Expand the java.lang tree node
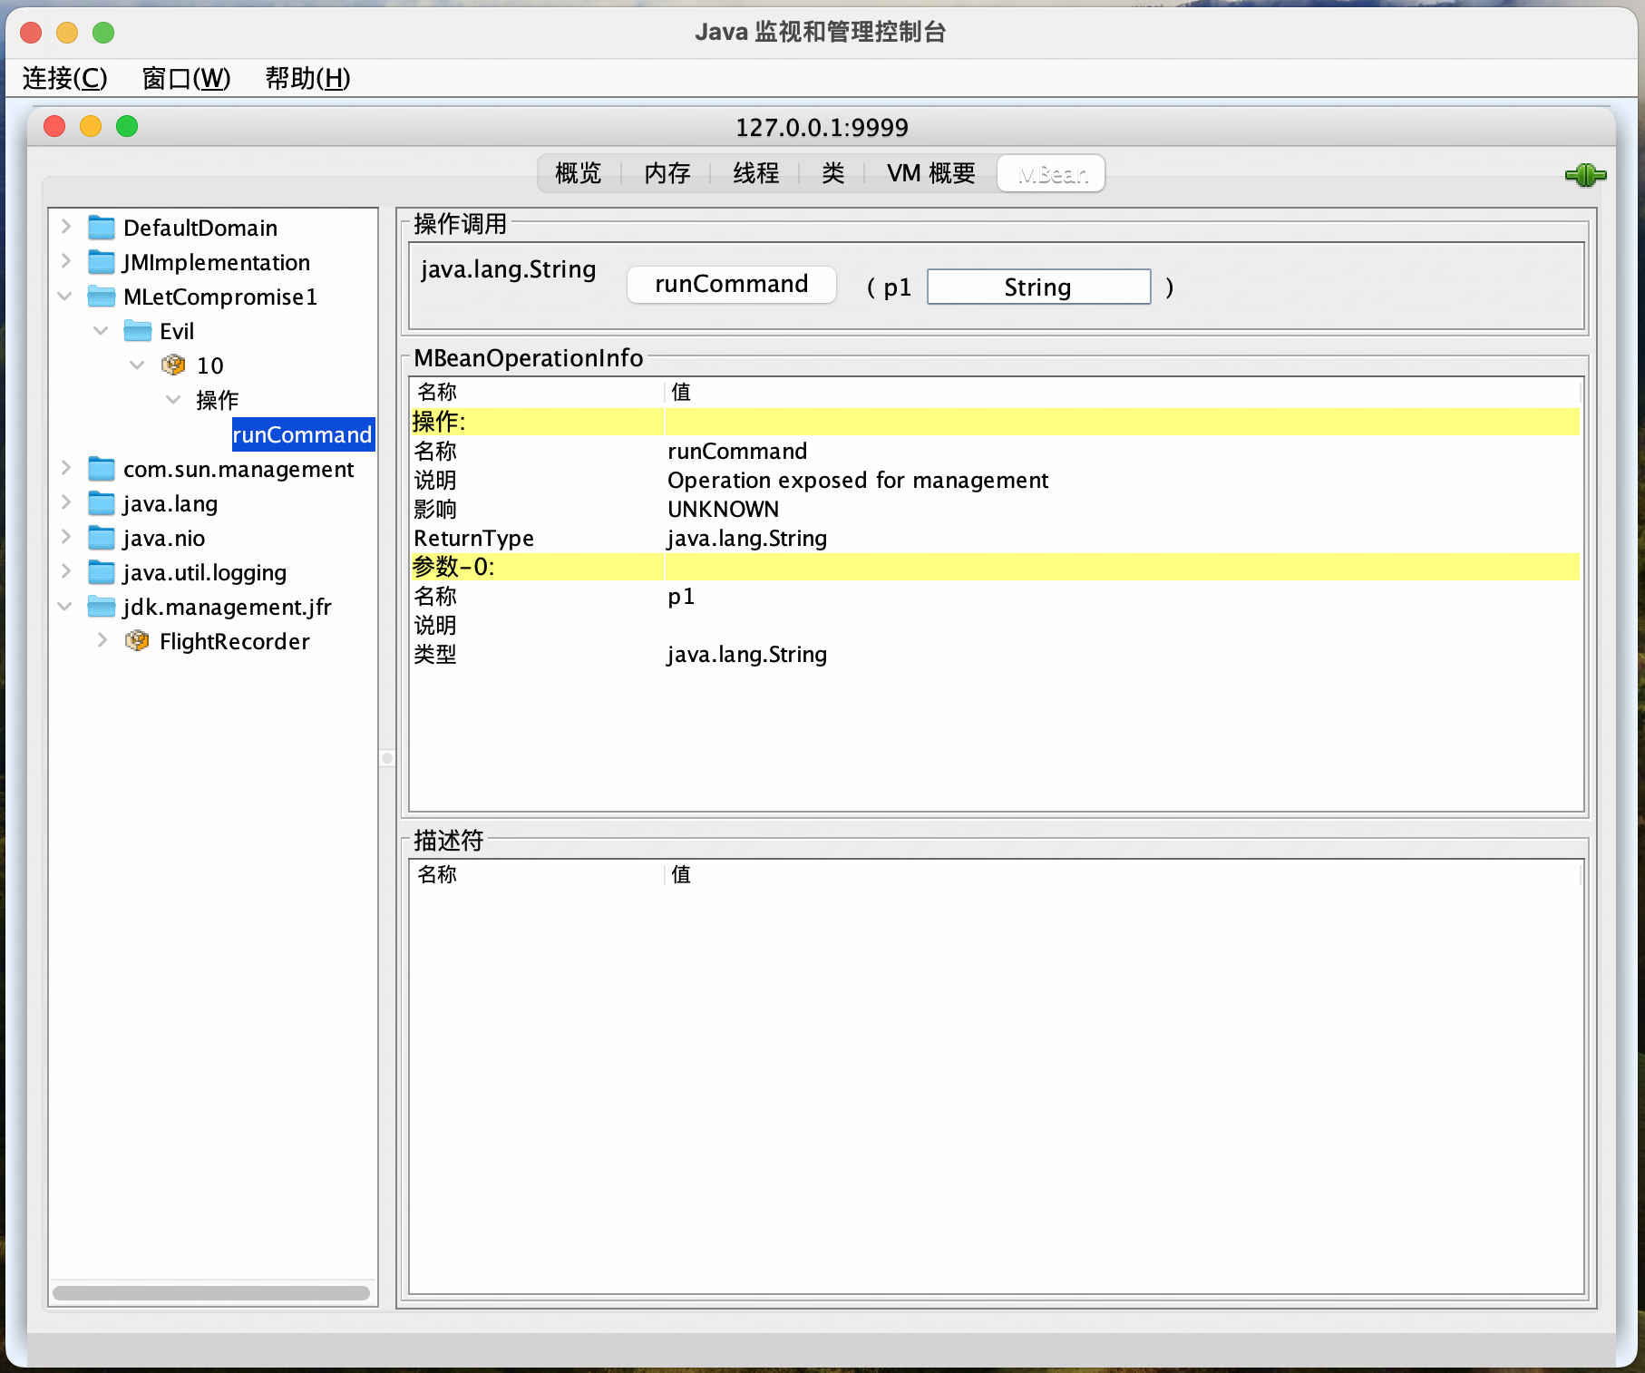The image size is (1645, 1373). click(66, 501)
